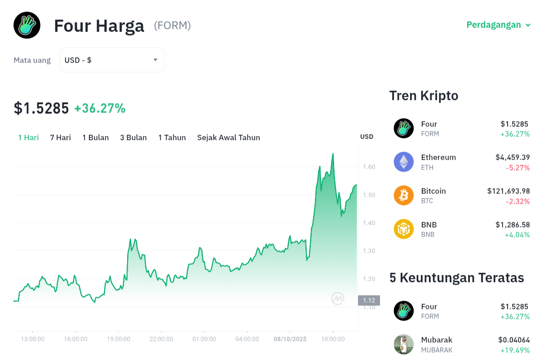Click the Mubarak coin avatar

403,344
